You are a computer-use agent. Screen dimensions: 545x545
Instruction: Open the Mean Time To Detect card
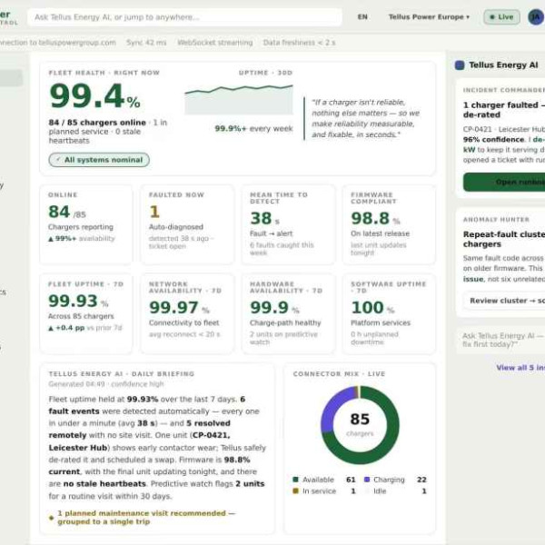[288, 224]
